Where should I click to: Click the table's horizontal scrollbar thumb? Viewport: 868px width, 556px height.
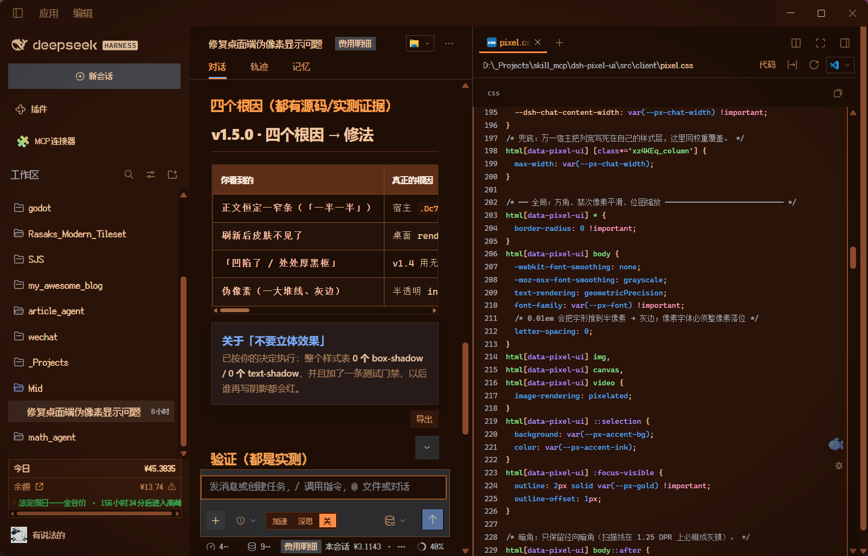point(235,311)
